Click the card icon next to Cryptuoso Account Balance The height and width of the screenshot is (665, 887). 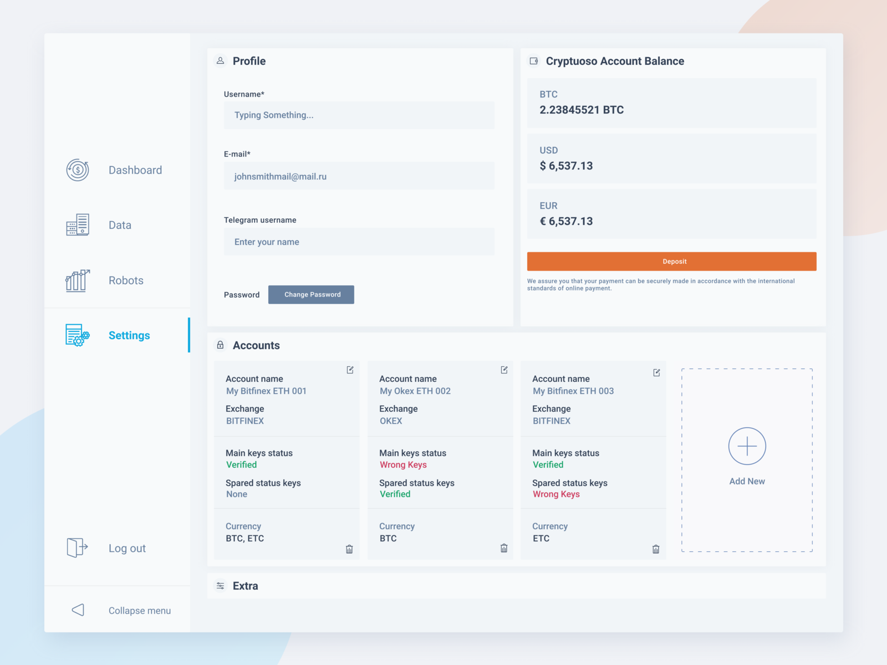tap(534, 61)
